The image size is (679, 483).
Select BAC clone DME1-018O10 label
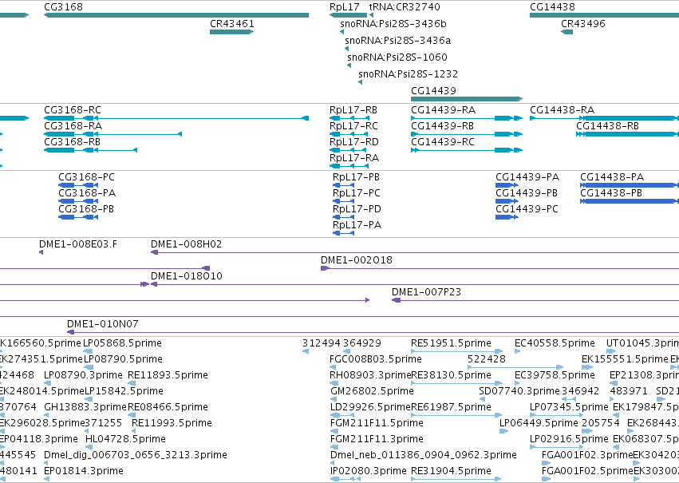[186, 276]
